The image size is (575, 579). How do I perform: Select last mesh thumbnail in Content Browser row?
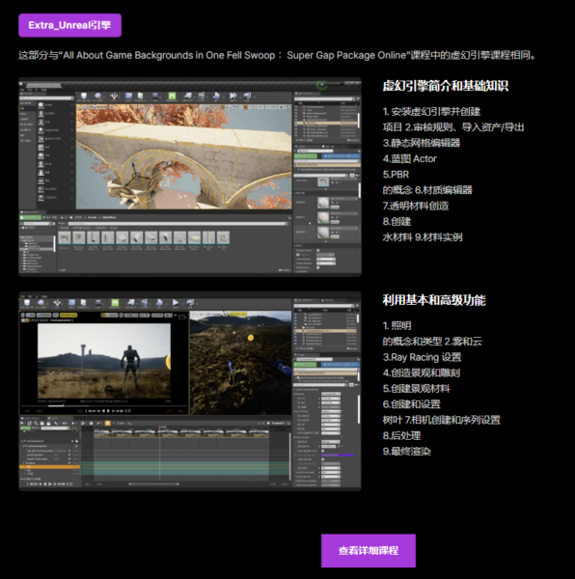[223, 237]
